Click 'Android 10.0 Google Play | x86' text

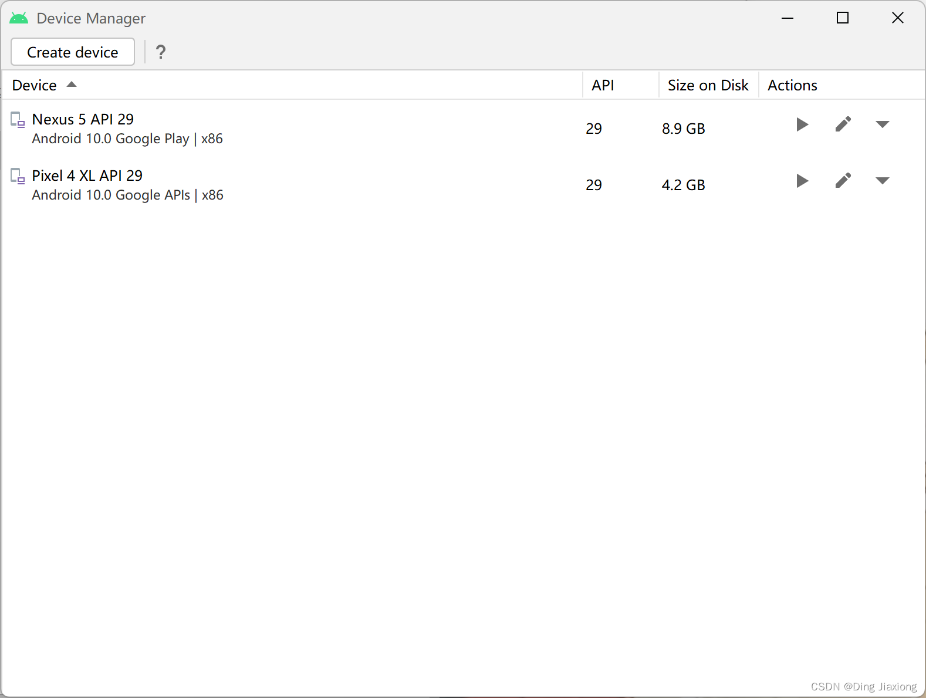coord(127,139)
